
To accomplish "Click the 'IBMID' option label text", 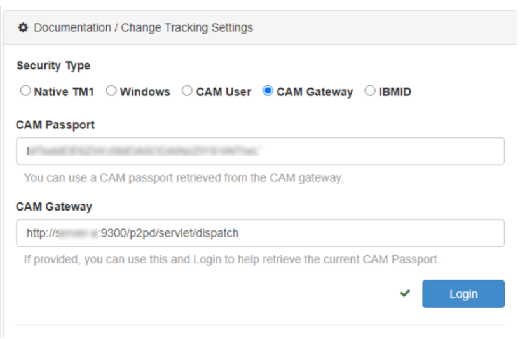I will click(395, 92).
